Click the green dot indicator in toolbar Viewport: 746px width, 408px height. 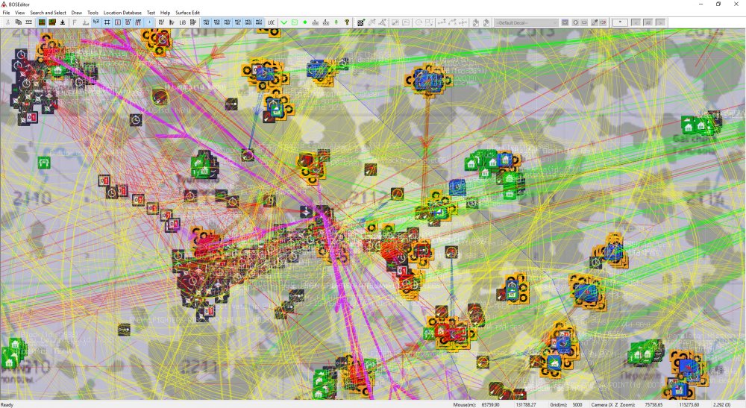(x=305, y=22)
